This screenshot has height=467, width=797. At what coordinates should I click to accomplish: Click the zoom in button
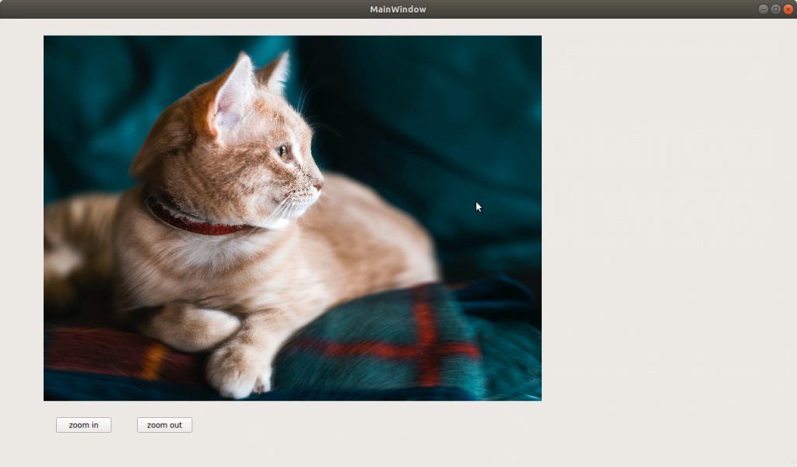tap(83, 425)
